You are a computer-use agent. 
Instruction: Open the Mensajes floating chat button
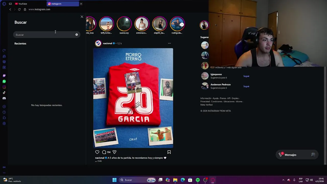click(x=297, y=155)
